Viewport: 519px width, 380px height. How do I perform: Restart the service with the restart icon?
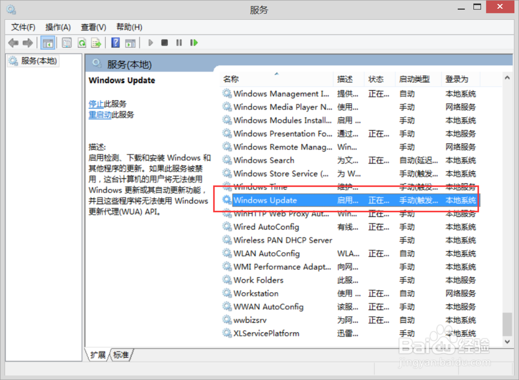[x=194, y=43]
